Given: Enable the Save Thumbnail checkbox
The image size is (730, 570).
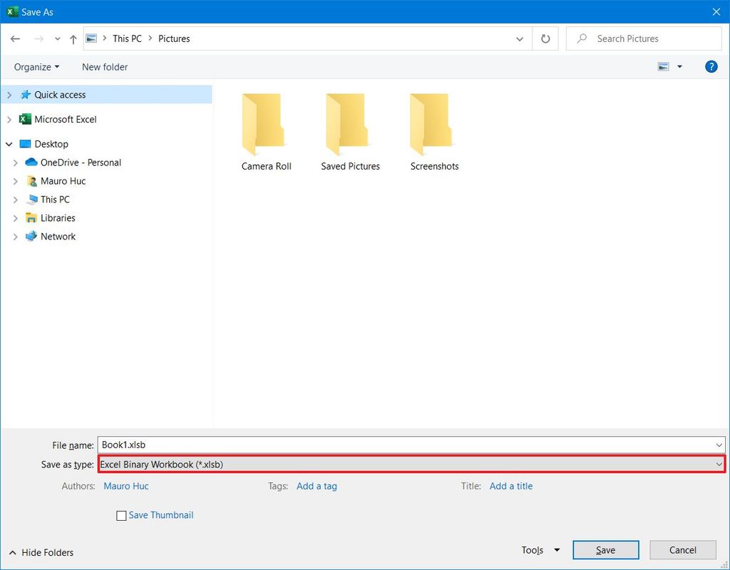Looking at the screenshot, I should pos(121,515).
